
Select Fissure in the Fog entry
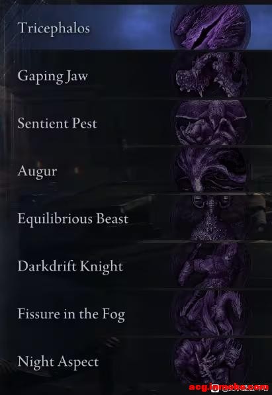click(x=71, y=314)
